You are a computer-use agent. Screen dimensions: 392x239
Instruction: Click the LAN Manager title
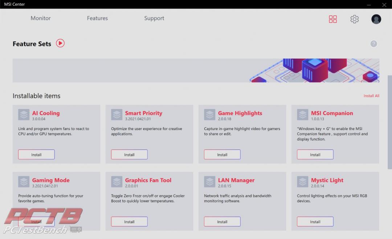tap(236, 180)
